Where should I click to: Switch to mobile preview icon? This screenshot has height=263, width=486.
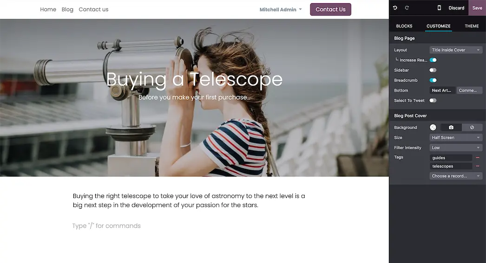click(x=439, y=8)
